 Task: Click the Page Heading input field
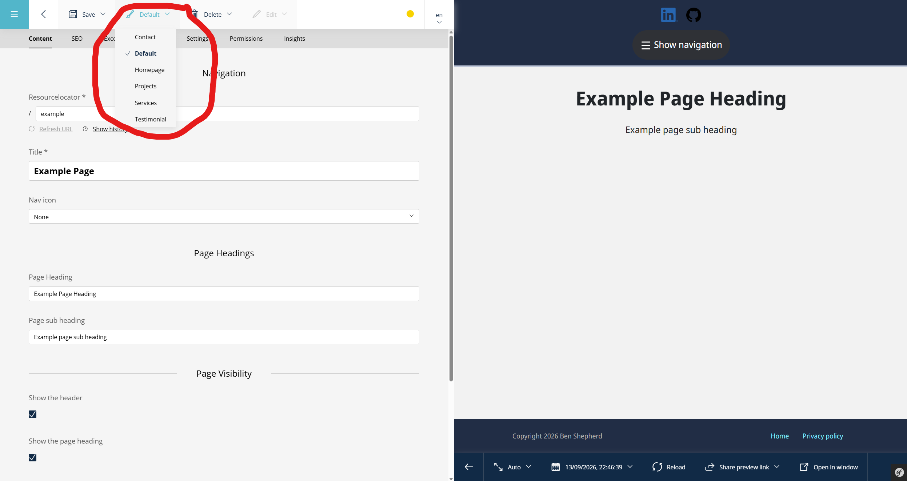coord(224,294)
